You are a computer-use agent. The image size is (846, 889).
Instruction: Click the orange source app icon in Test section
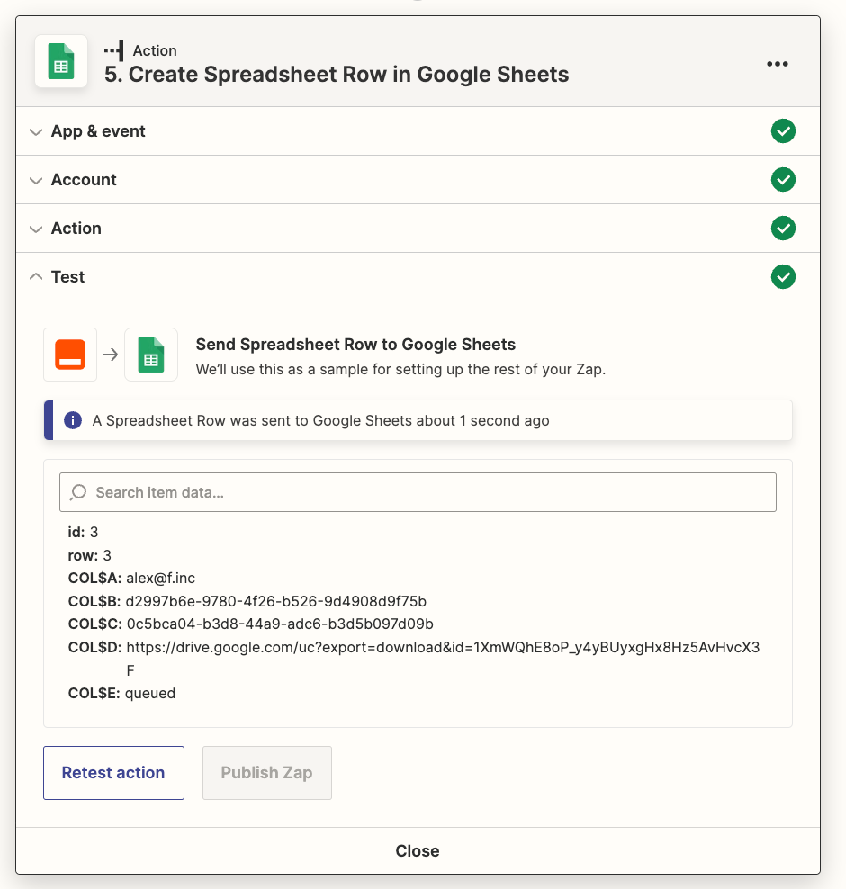(70, 355)
